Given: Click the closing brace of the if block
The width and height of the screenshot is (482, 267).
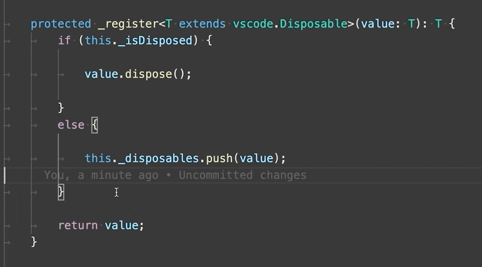Looking at the screenshot, I should point(61,108).
